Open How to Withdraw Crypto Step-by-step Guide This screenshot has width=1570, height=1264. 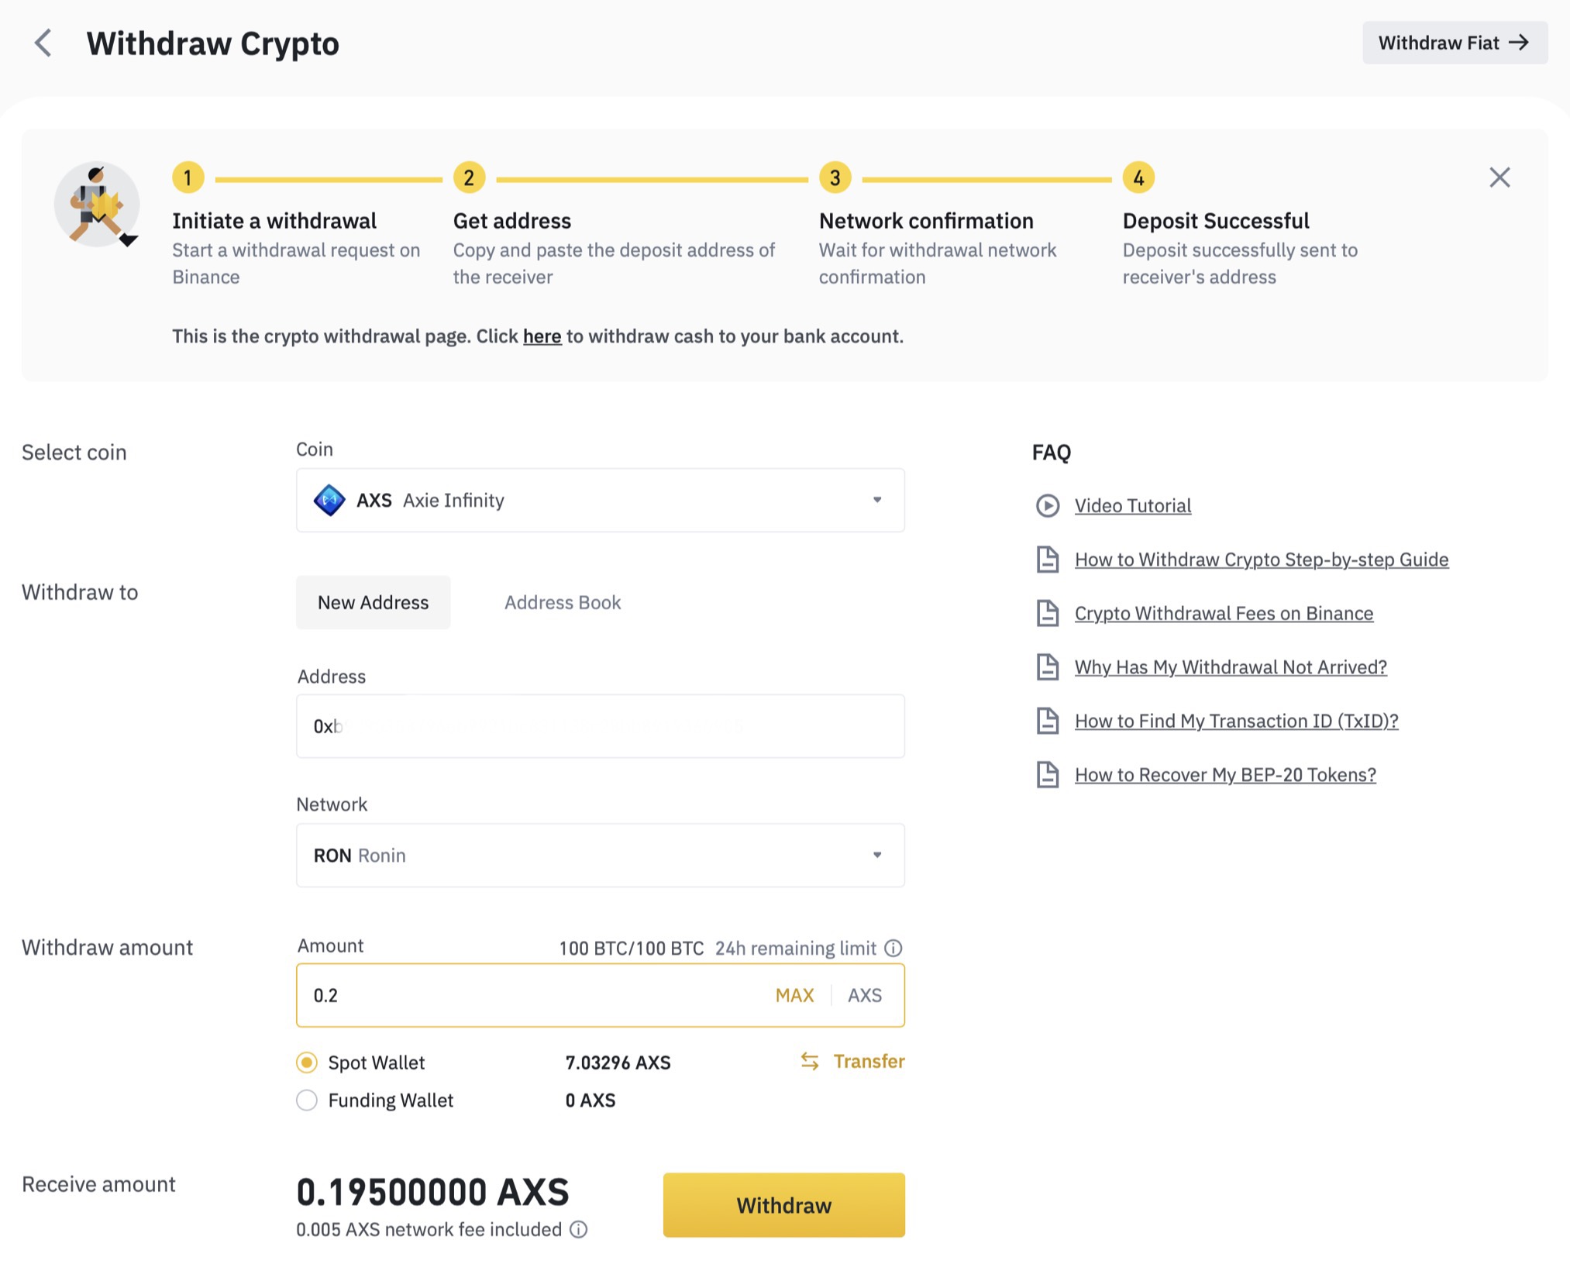(1262, 560)
